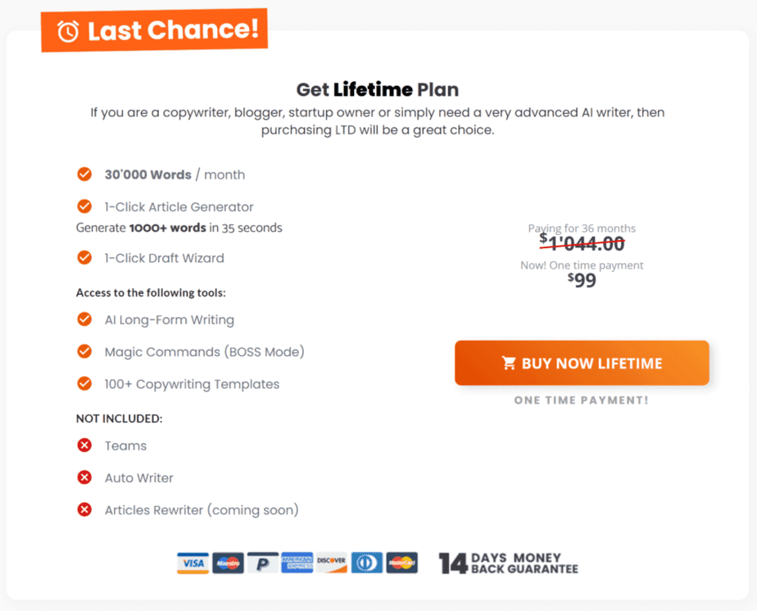
Task: Click the Last Chance! orange banner
Action: click(155, 30)
